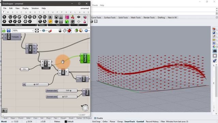Expand the Geometry panel dropdown
Image resolution: width=218 pixels, height=123 pixels.
(36, 25)
